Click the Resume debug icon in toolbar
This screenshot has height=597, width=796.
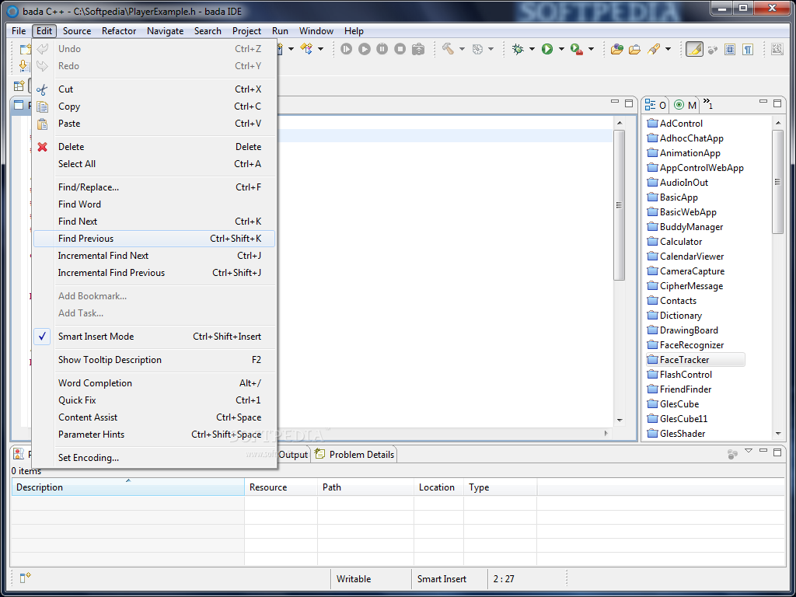tap(346, 49)
